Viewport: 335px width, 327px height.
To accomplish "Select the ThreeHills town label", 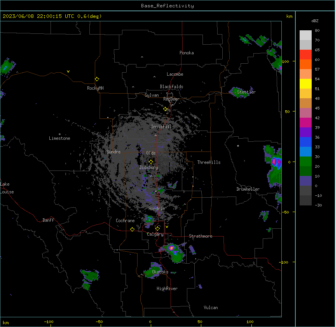I will click(209, 162).
